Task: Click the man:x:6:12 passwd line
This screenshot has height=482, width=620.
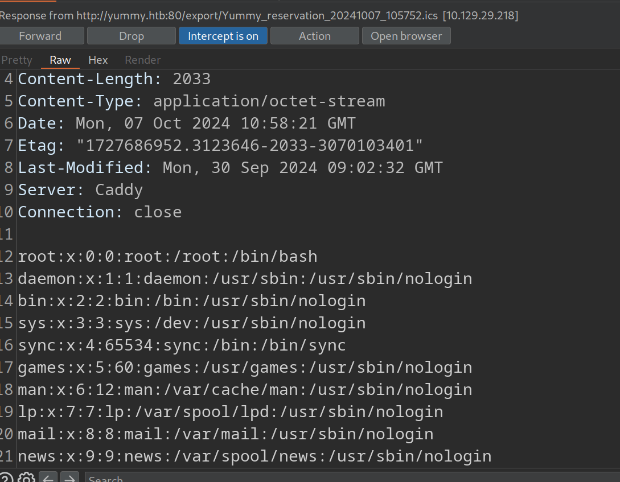Action: pyautogui.click(x=245, y=390)
